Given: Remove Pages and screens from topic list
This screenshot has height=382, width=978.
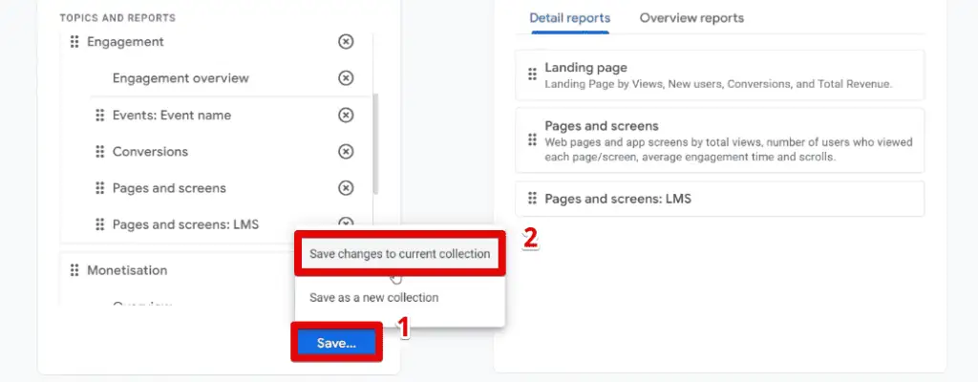Looking at the screenshot, I should click(x=346, y=187).
